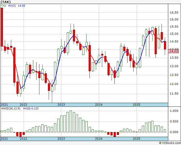Click 2021 on the MACD timeline

click(4, 139)
